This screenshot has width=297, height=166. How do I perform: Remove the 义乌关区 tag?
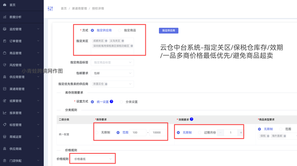pyautogui.click(x=123, y=41)
